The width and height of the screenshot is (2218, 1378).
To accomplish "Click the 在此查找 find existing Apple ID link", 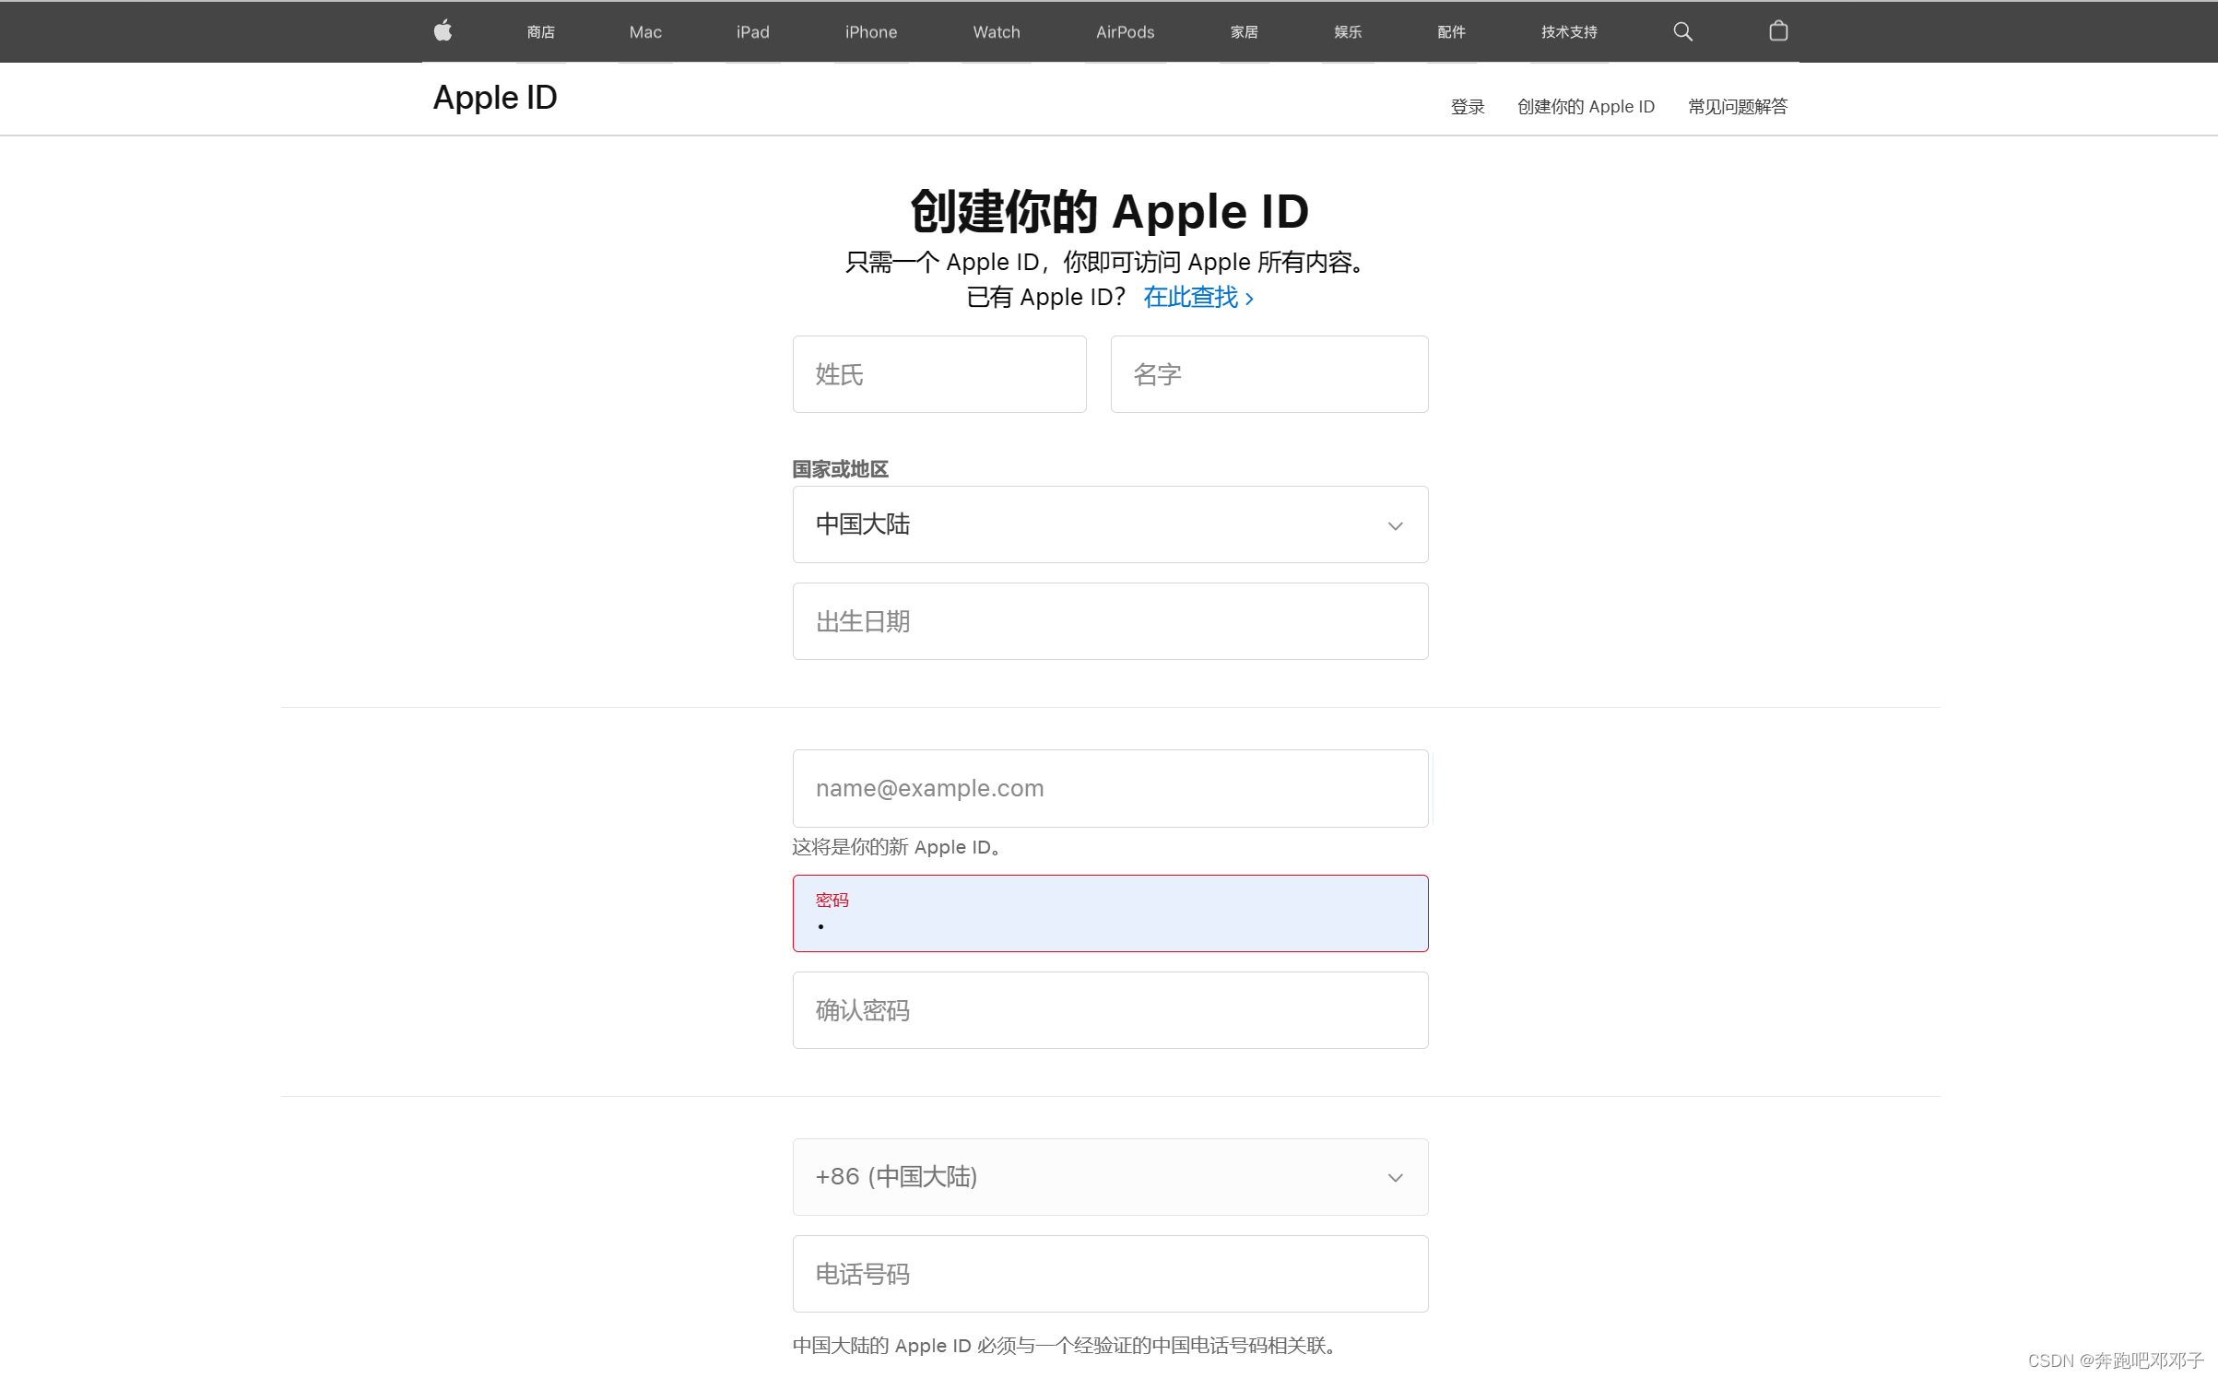I will click(1197, 297).
